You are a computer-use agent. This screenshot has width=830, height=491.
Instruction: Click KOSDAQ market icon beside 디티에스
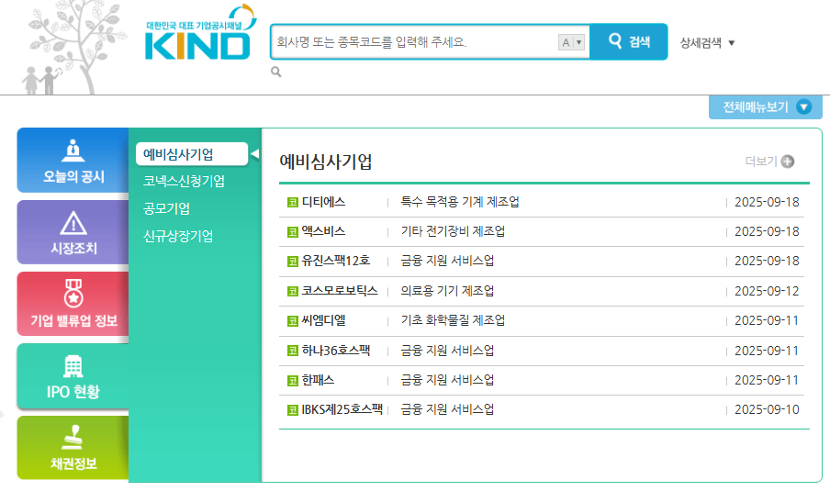(293, 203)
